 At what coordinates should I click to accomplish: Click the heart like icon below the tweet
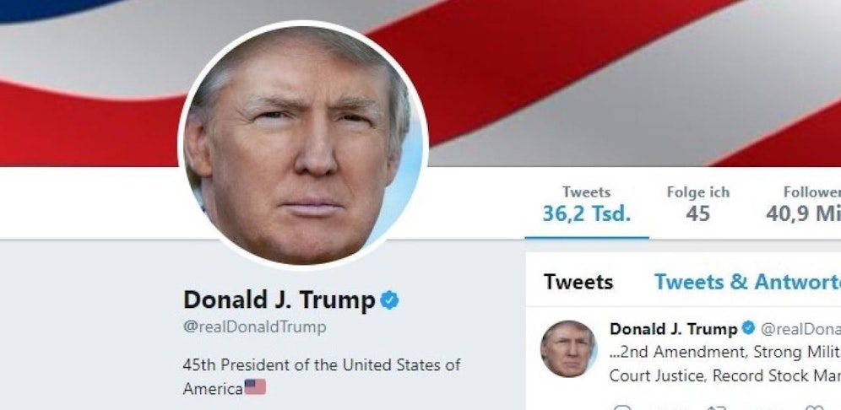click(814, 408)
